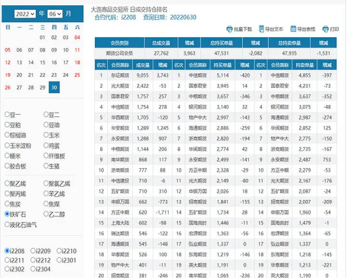This screenshot has height=278, width=347.
Task: Select calendar date 15
Action: click(x=42, y=62)
